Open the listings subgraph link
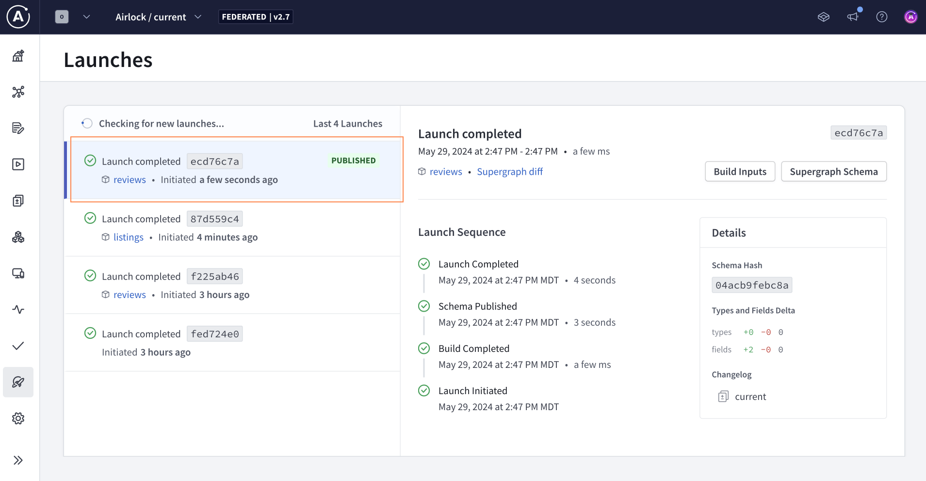926x481 pixels. coord(128,237)
